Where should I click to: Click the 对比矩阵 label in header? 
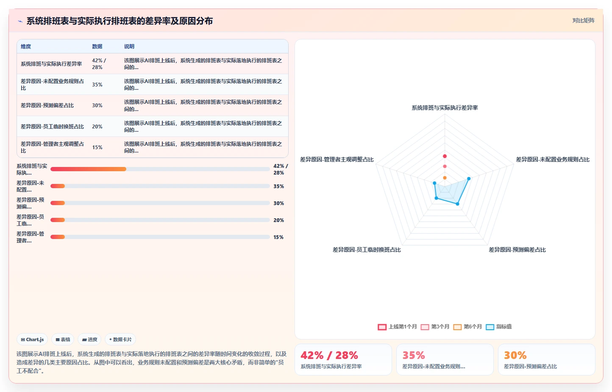point(583,20)
